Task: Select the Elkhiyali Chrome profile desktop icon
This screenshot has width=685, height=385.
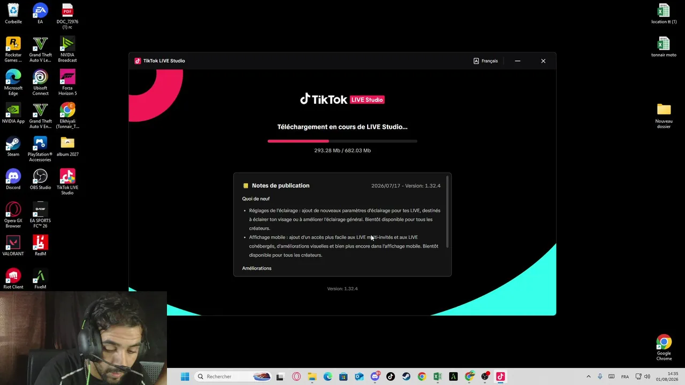Action: click(67, 116)
